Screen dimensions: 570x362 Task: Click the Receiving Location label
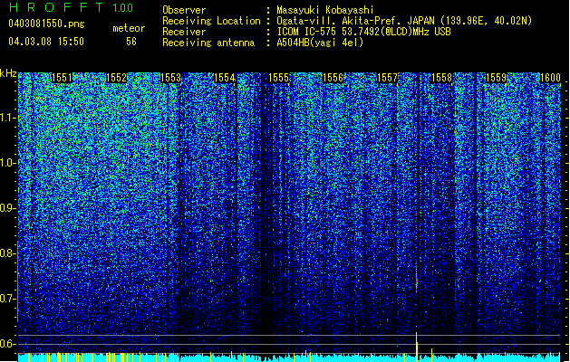(x=211, y=21)
